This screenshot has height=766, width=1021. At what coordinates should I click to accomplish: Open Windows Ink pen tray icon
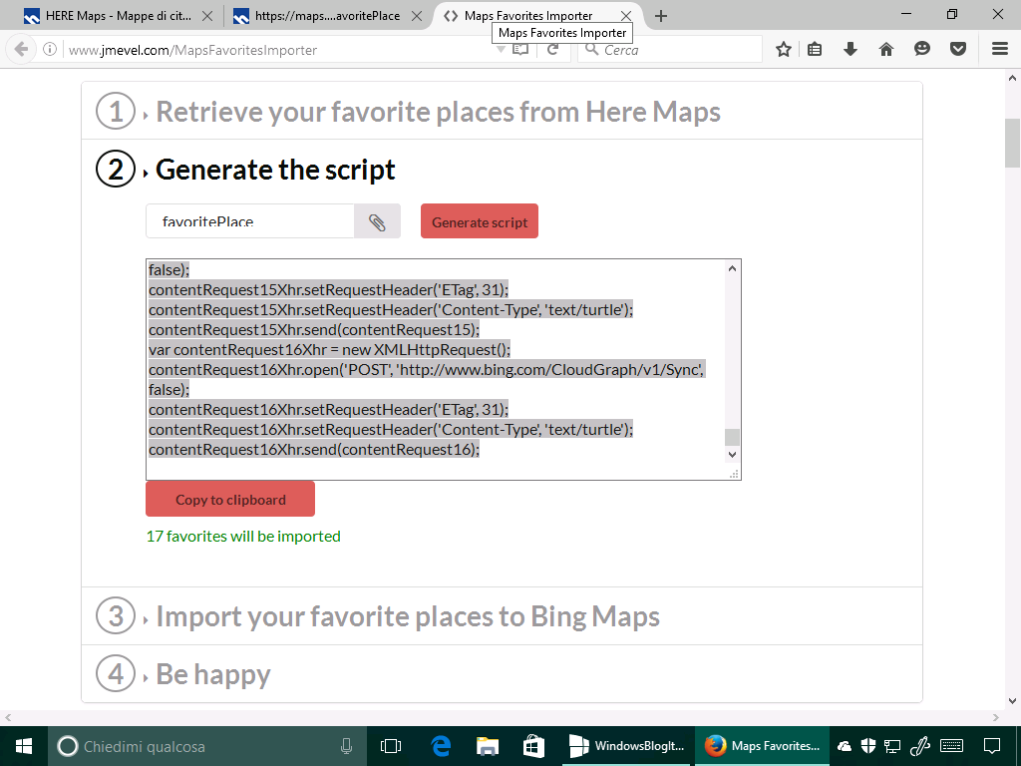918,746
